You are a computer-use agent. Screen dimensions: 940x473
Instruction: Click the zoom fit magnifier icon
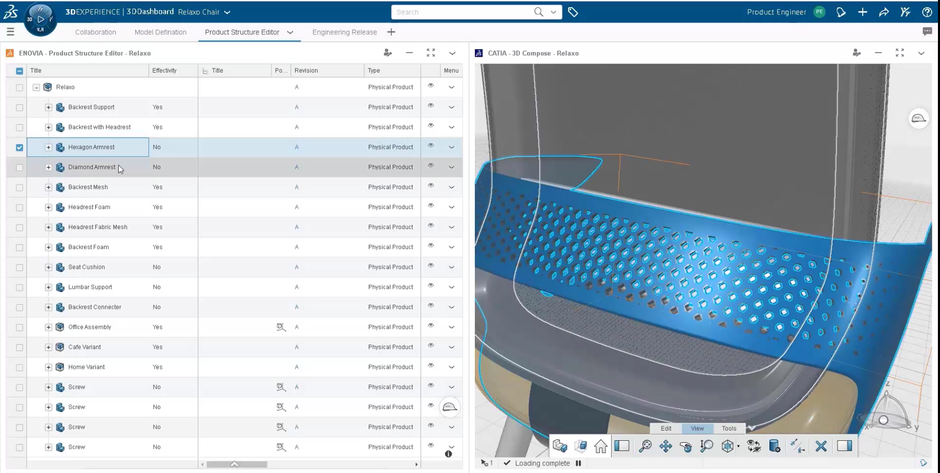point(645,446)
